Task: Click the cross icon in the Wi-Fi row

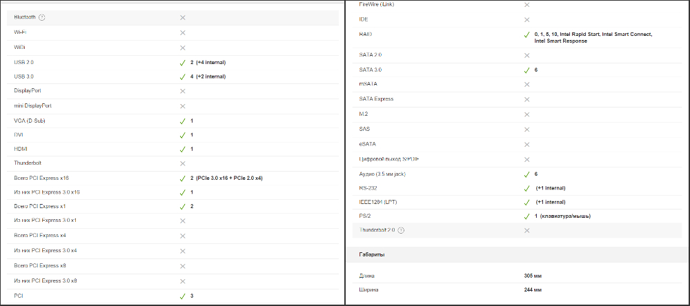Action: pos(183,32)
